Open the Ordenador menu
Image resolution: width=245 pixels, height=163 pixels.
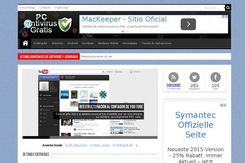tap(40, 43)
